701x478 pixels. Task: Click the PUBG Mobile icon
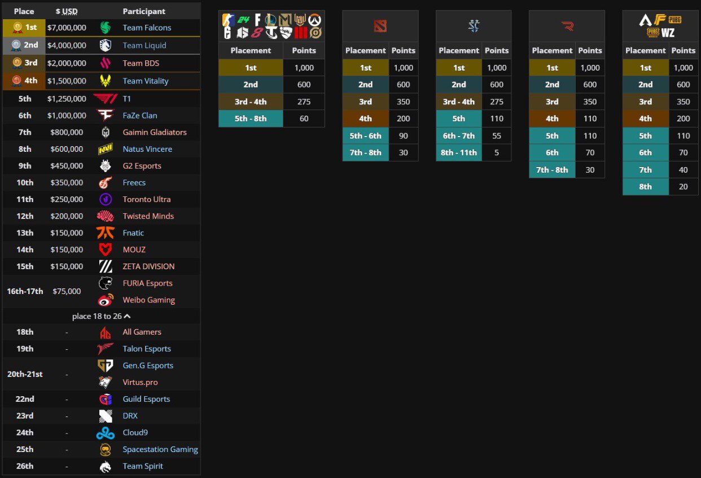(x=653, y=32)
